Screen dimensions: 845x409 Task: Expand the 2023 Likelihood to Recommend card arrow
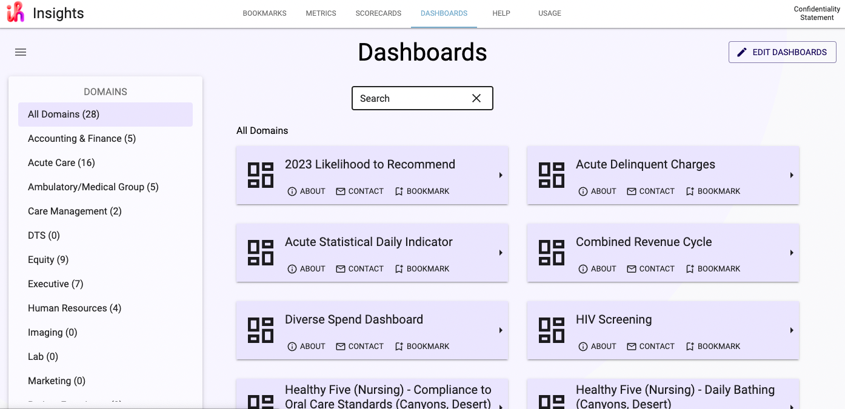pyautogui.click(x=501, y=175)
